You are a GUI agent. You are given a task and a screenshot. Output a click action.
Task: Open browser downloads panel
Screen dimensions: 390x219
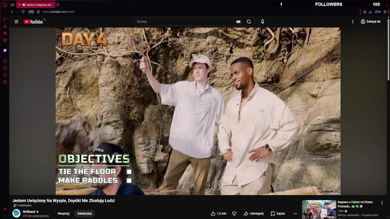pos(370,12)
